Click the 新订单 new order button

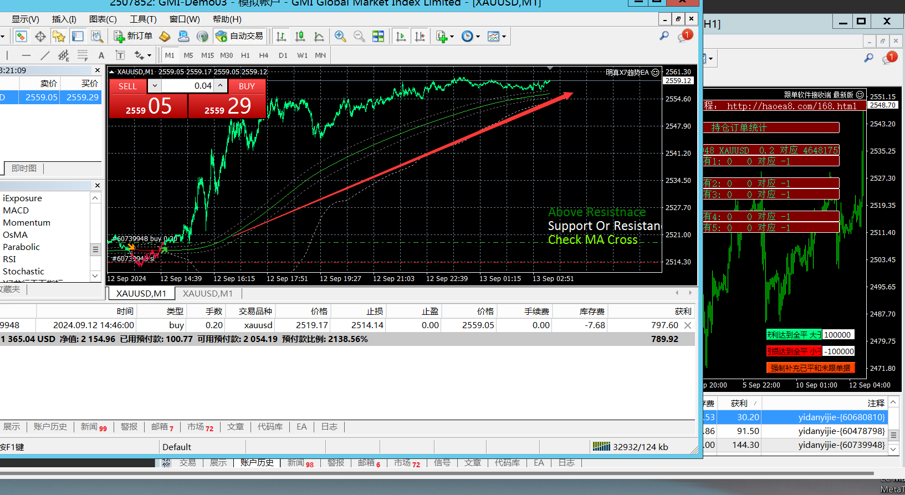(x=133, y=37)
